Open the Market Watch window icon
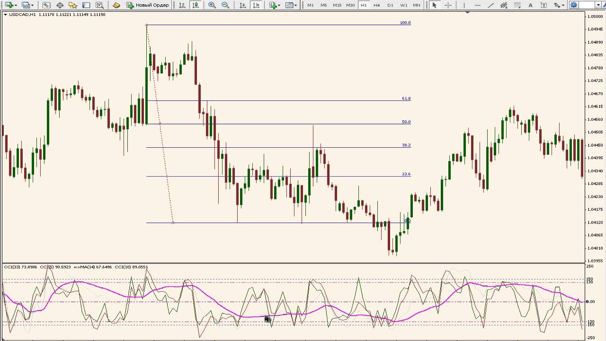The height and width of the screenshot is (341, 606). tap(46, 5)
